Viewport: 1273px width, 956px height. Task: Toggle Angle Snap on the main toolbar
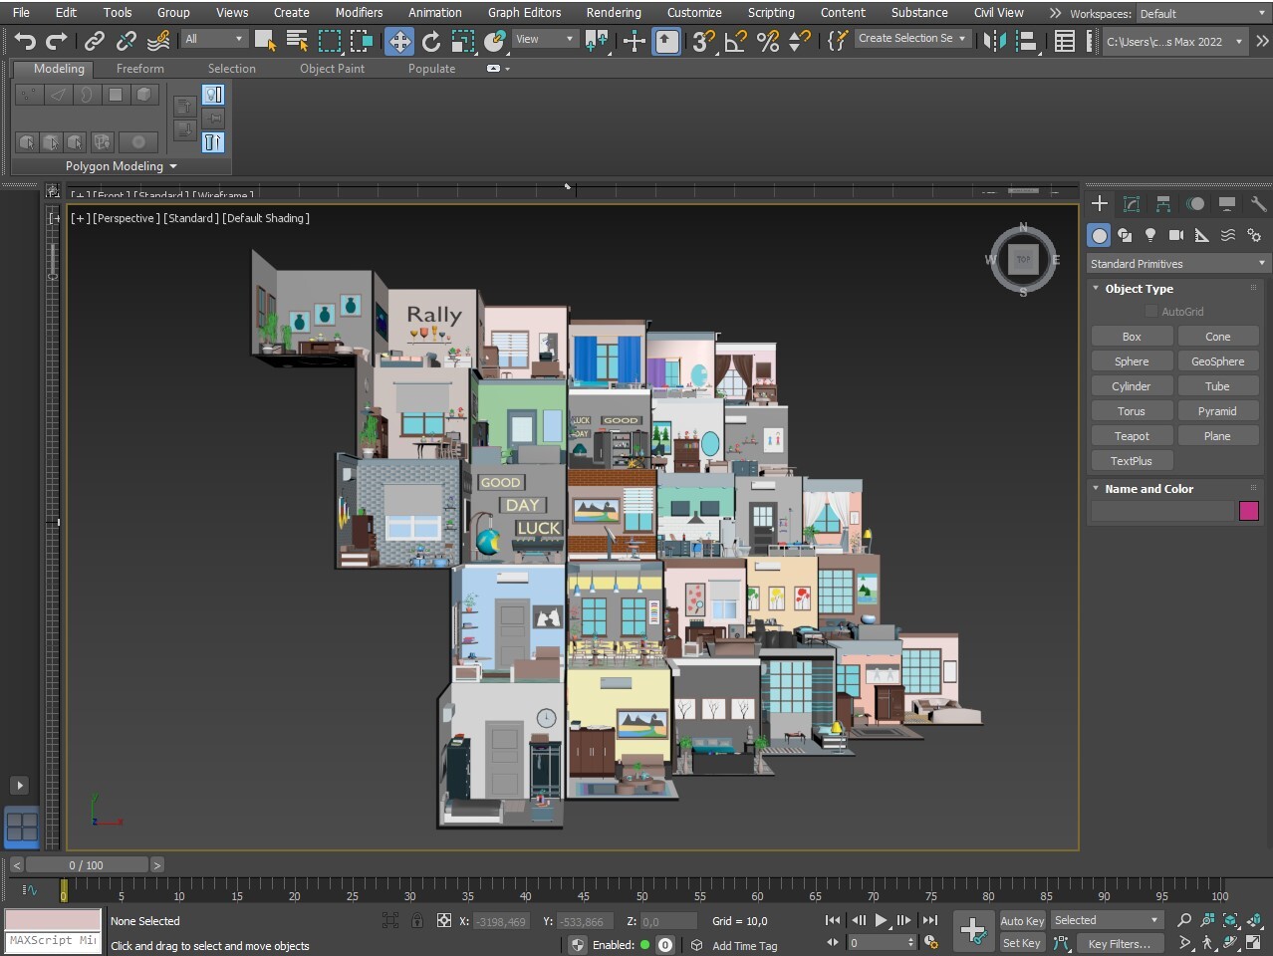pyautogui.click(x=734, y=41)
